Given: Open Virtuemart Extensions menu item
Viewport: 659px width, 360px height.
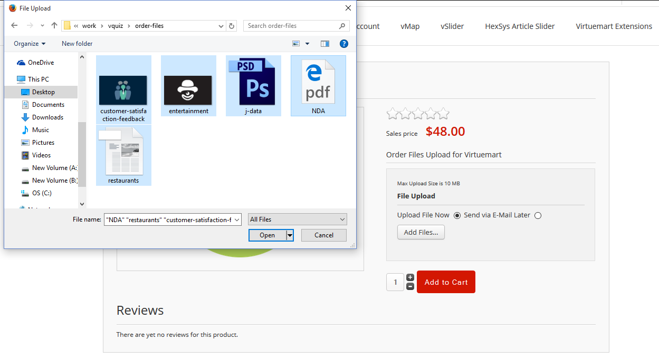Looking at the screenshot, I should click(614, 26).
